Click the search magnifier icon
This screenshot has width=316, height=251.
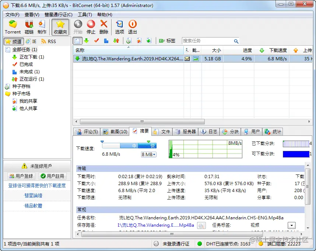[236, 41]
